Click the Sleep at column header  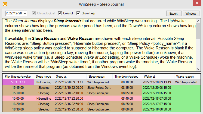tap(70, 77)
